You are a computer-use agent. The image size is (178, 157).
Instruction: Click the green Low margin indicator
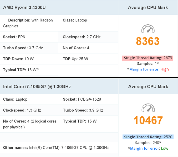[x=165, y=148]
